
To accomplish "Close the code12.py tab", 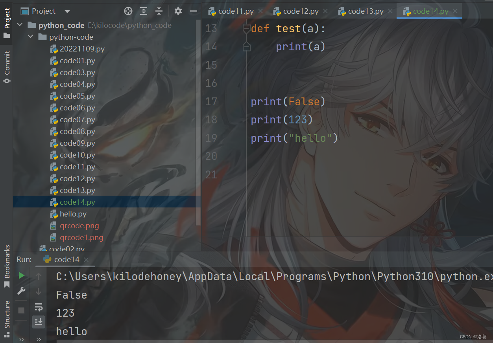I will pos(325,11).
